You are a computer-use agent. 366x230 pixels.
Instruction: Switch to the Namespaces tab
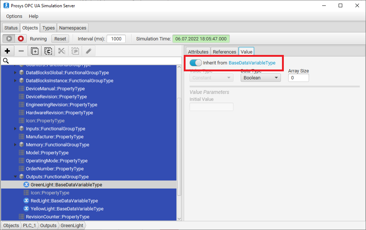[x=73, y=28]
